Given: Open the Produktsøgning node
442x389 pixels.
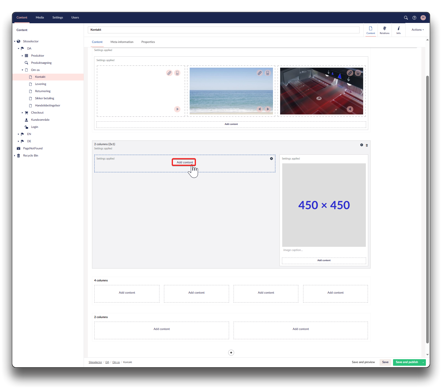Looking at the screenshot, I should pyautogui.click(x=41, y=63).
